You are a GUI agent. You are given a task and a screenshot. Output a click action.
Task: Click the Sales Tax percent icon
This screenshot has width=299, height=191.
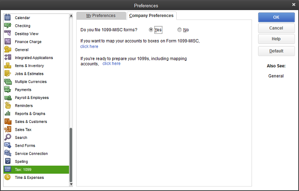(x=8, y=129)
